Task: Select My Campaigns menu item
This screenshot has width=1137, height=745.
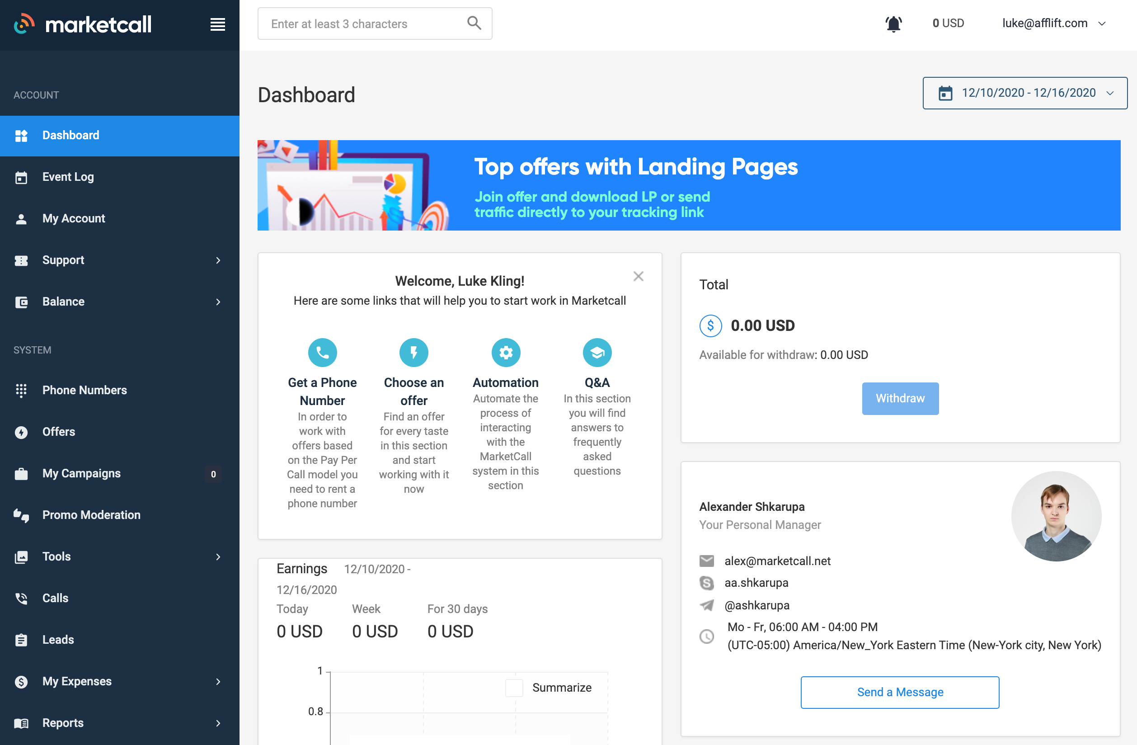Action: [x=119, y=474]
